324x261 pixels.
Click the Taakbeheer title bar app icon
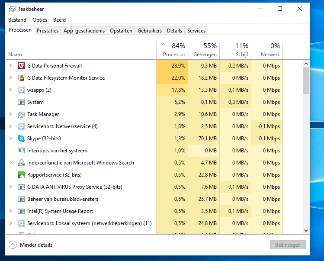tap(12, 9)
